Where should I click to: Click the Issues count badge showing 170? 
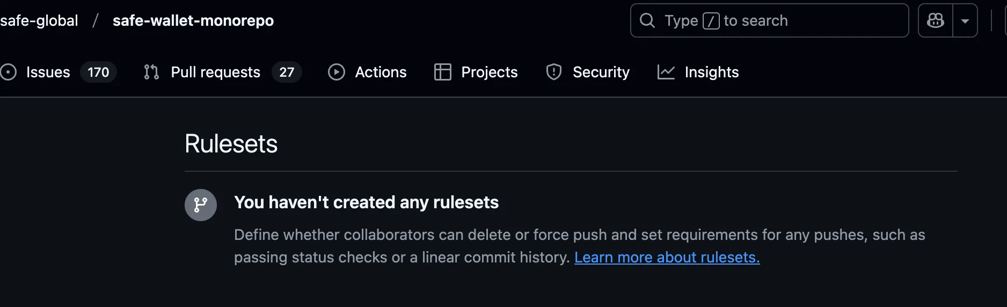point(98,72)
